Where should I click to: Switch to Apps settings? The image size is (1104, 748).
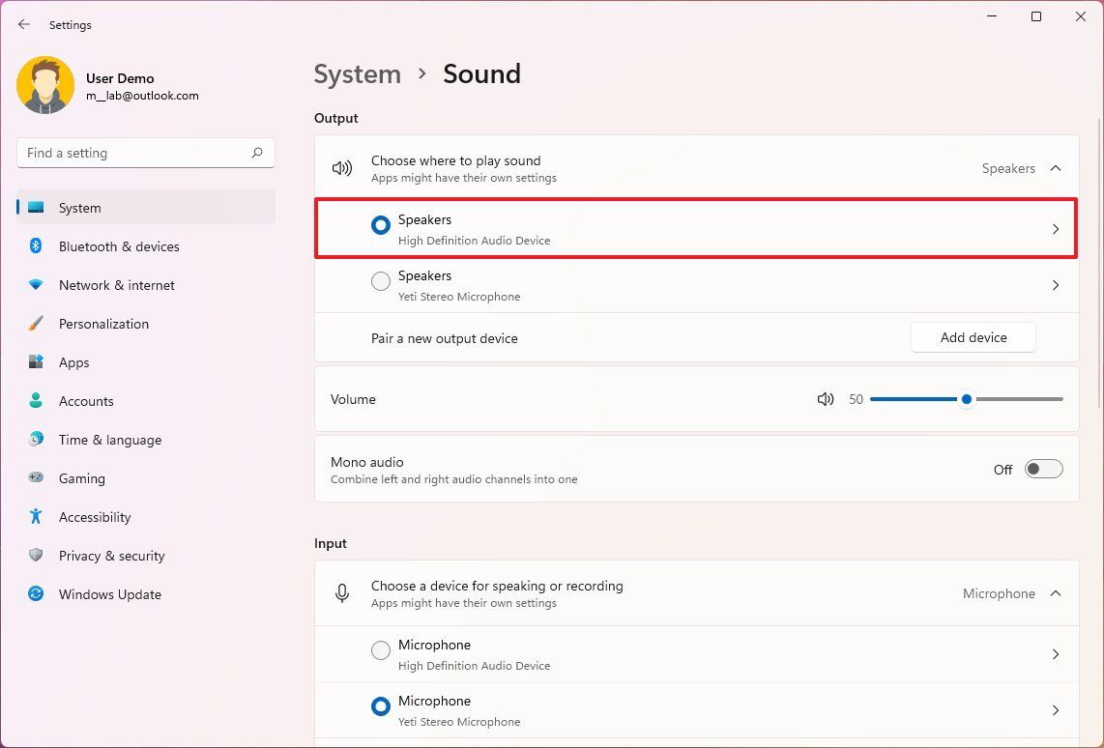(x=73, y=362)
